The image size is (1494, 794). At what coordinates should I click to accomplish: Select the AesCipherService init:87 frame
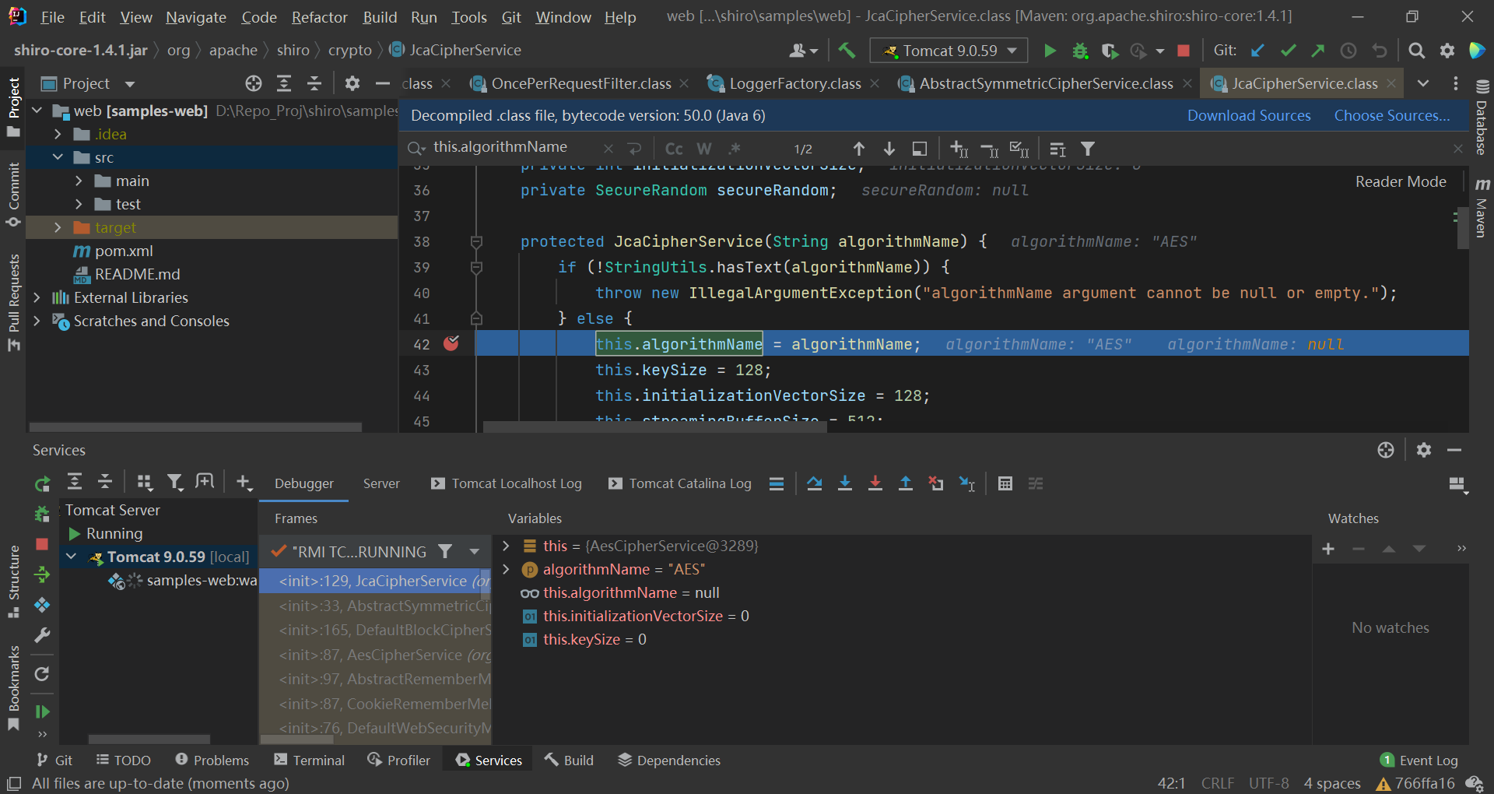376,655
